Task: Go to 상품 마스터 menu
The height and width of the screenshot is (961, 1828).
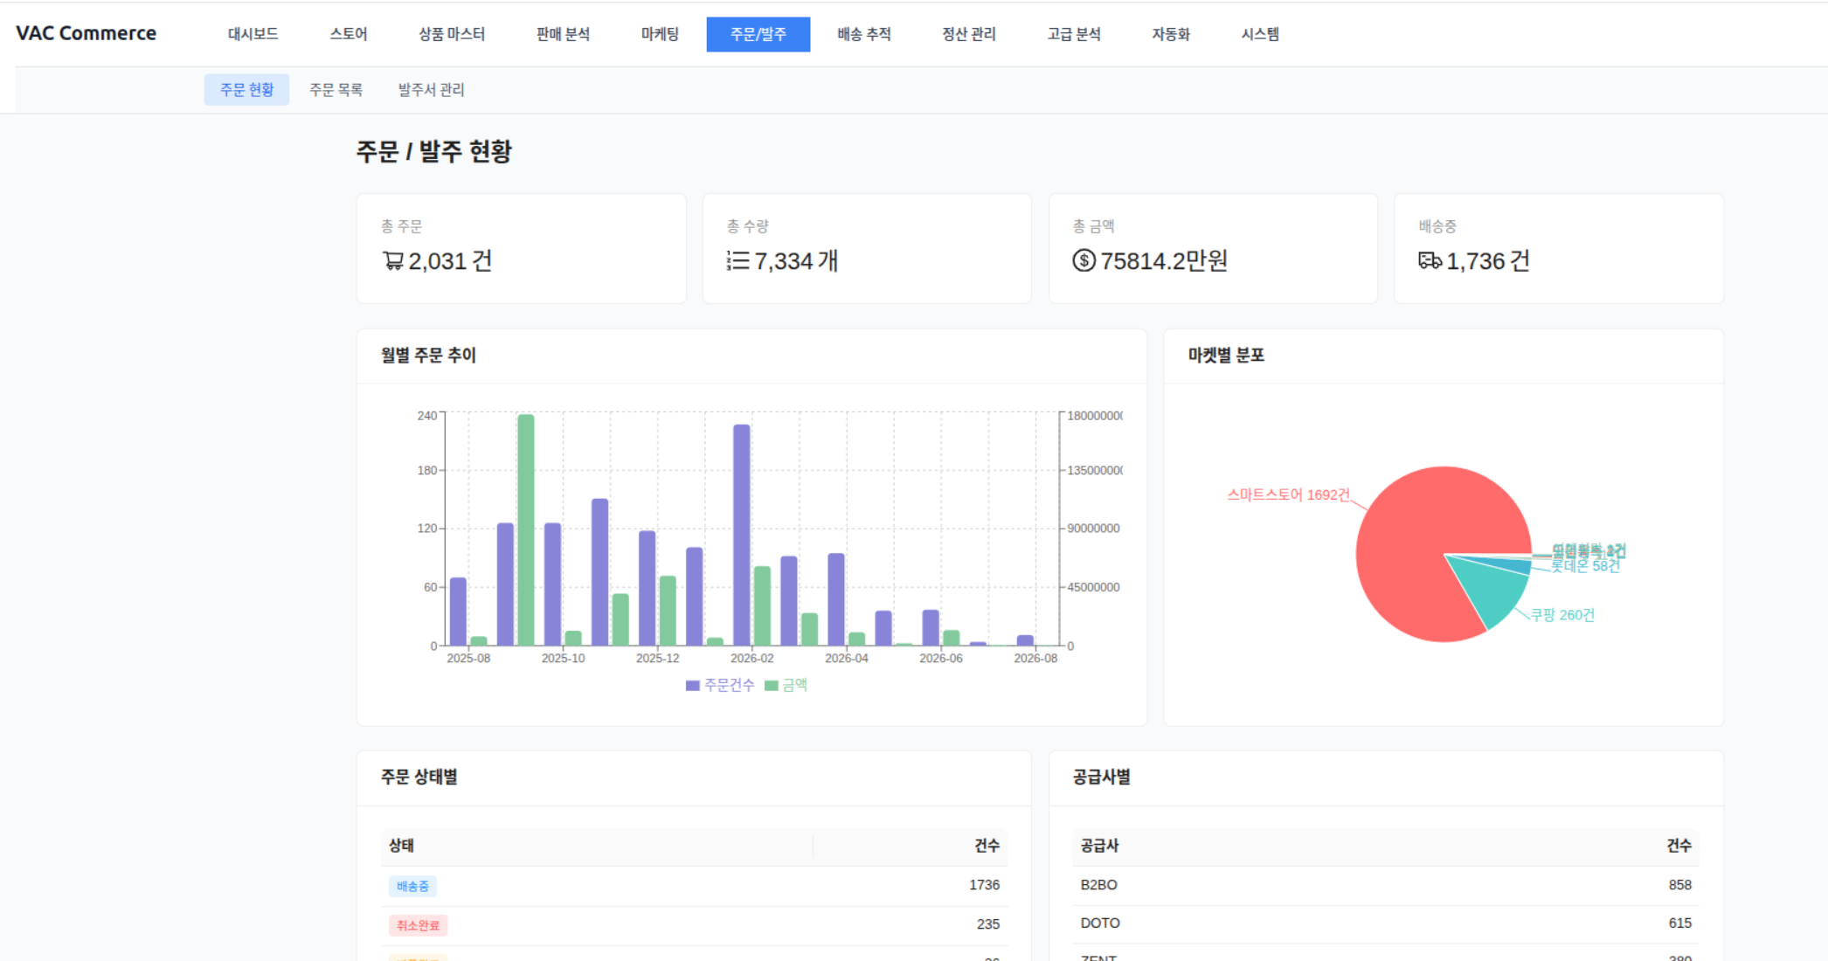Action: pyautogui.click(x=452, y=34)
